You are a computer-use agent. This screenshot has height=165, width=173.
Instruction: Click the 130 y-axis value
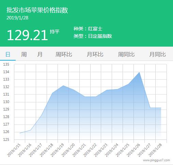click(6, 102)
